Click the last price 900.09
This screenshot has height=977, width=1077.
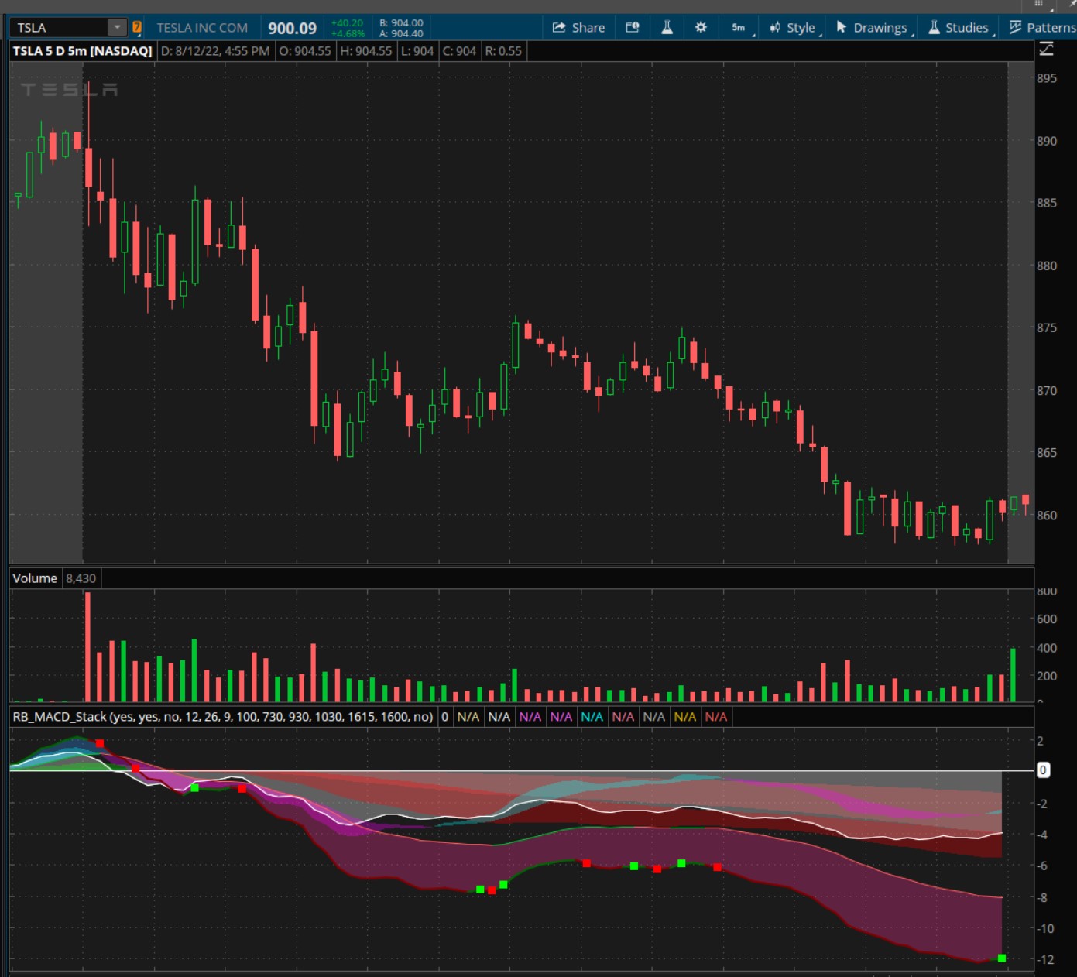pyautogui.click(x=292, y=29)
